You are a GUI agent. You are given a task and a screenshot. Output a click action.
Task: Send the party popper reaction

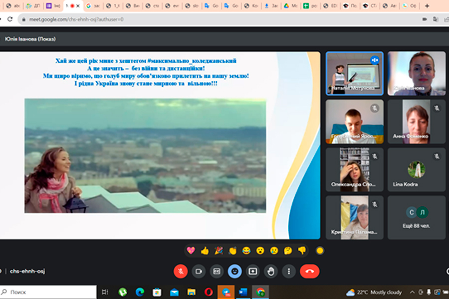click(x=219, y=250)
